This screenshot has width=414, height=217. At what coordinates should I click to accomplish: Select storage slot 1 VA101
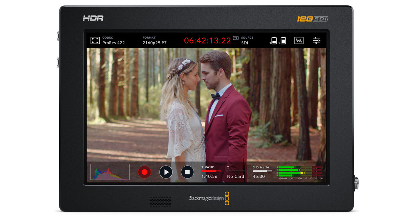point(210,172)
